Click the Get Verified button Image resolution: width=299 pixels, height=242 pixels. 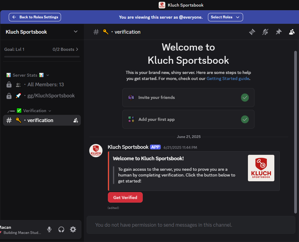[x=125, y=198]
